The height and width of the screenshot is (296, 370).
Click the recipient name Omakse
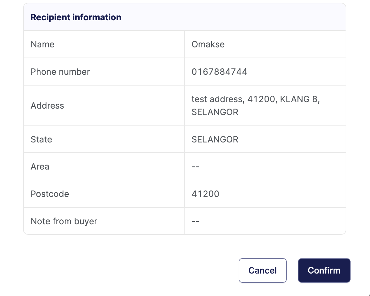pyautogui.click(x=208, y=44)
